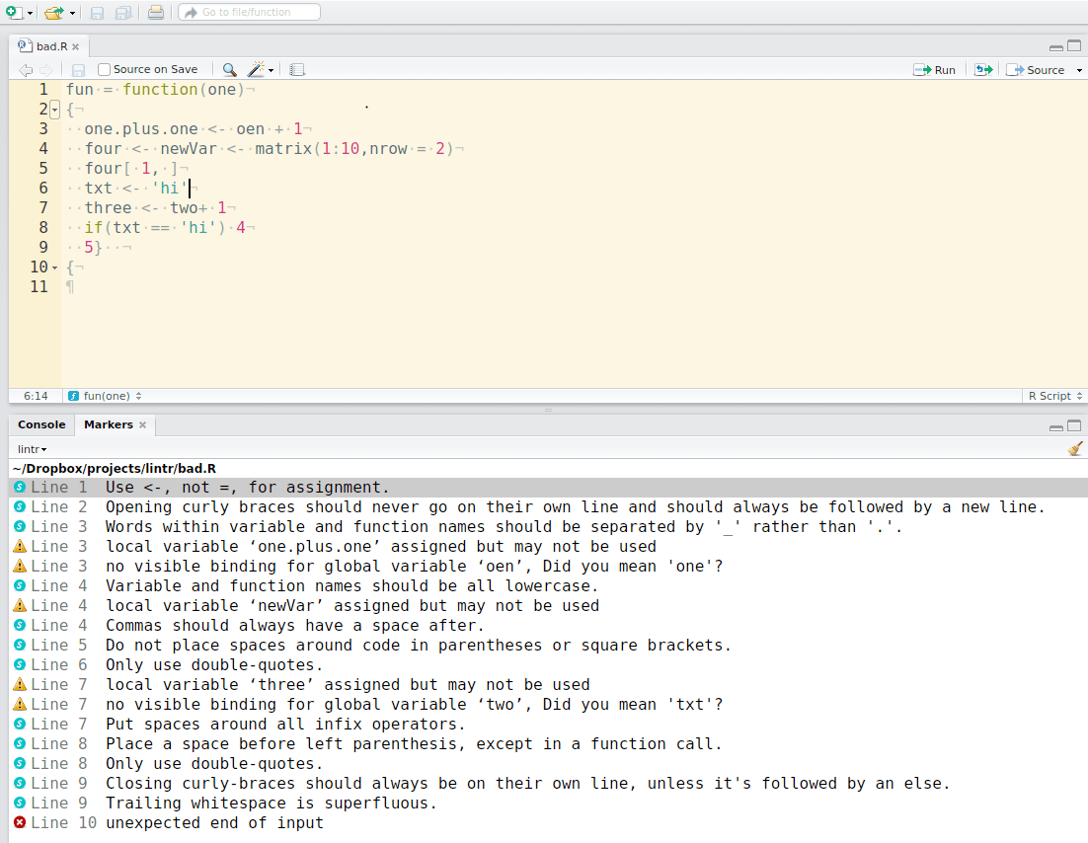
Task: Print the current file with the printer icon
Action: pos(155,12)
